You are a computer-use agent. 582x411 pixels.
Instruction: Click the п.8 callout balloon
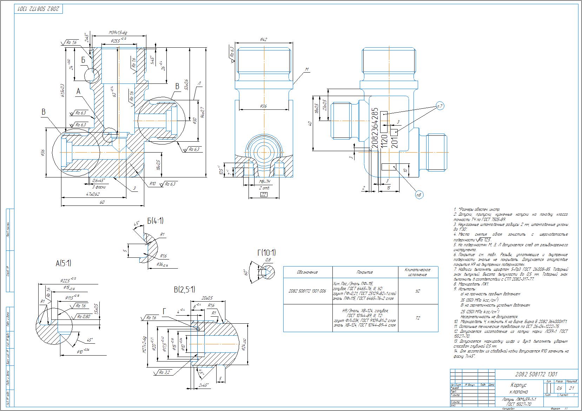[418, 195]
